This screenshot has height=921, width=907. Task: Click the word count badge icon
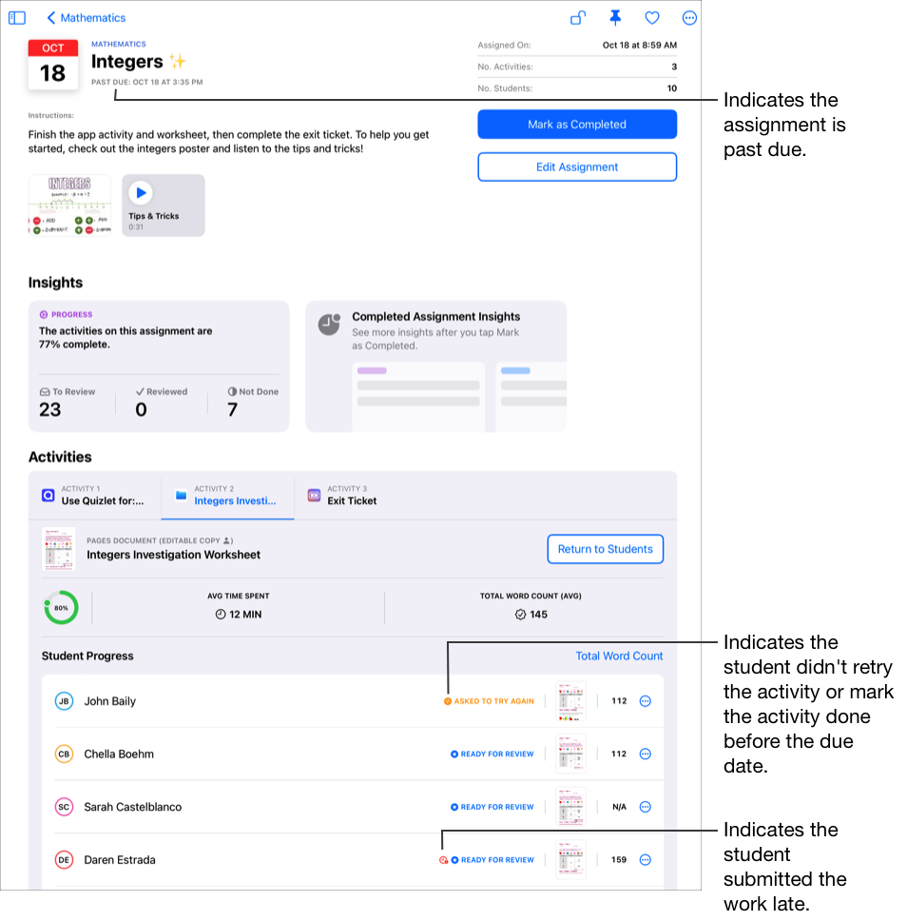coord(520,614)
